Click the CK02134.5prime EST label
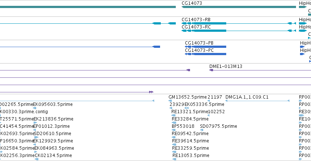Image resolution: width=311 pixels, height=161 pixels. tap(53, 156)
